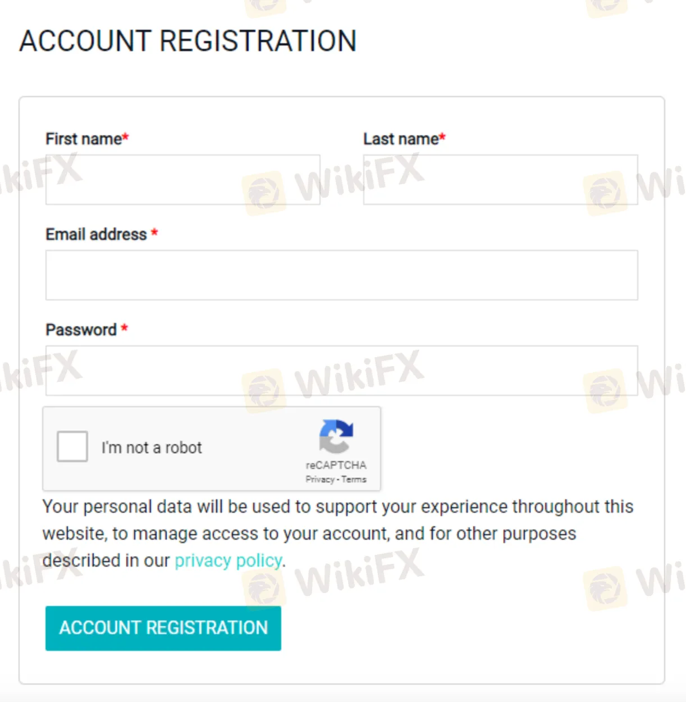Viewport: 686px width, 702px height.
Task: Click inside the First name input field
Action: (182, 179)
